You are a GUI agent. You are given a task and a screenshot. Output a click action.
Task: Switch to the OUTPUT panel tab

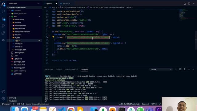click(x=59, y=69)
